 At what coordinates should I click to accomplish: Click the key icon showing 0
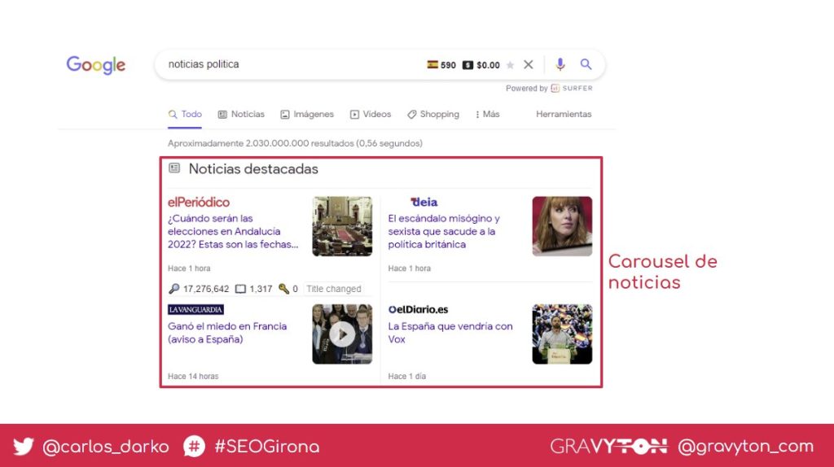pyautogui.click(x=283, y=289)
